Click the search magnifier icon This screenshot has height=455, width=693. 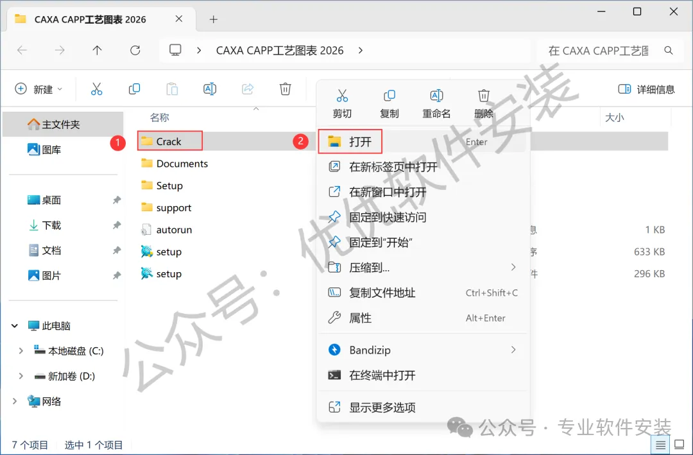point(669,51)
